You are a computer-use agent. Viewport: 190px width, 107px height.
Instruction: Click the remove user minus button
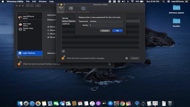coord(23,57)
